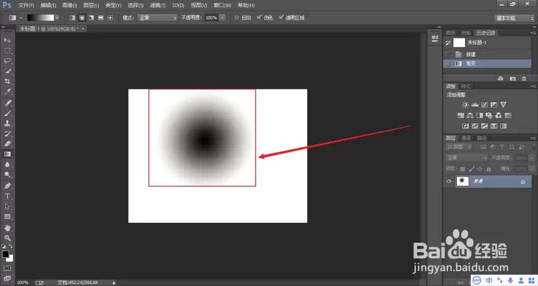Screen dimensions: 538x286
Task: Select the Hand tool
Action: click(7, 228)
